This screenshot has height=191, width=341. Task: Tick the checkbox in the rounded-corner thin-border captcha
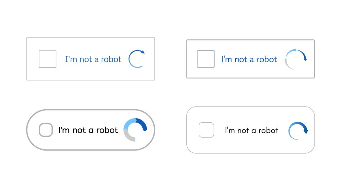206,130
